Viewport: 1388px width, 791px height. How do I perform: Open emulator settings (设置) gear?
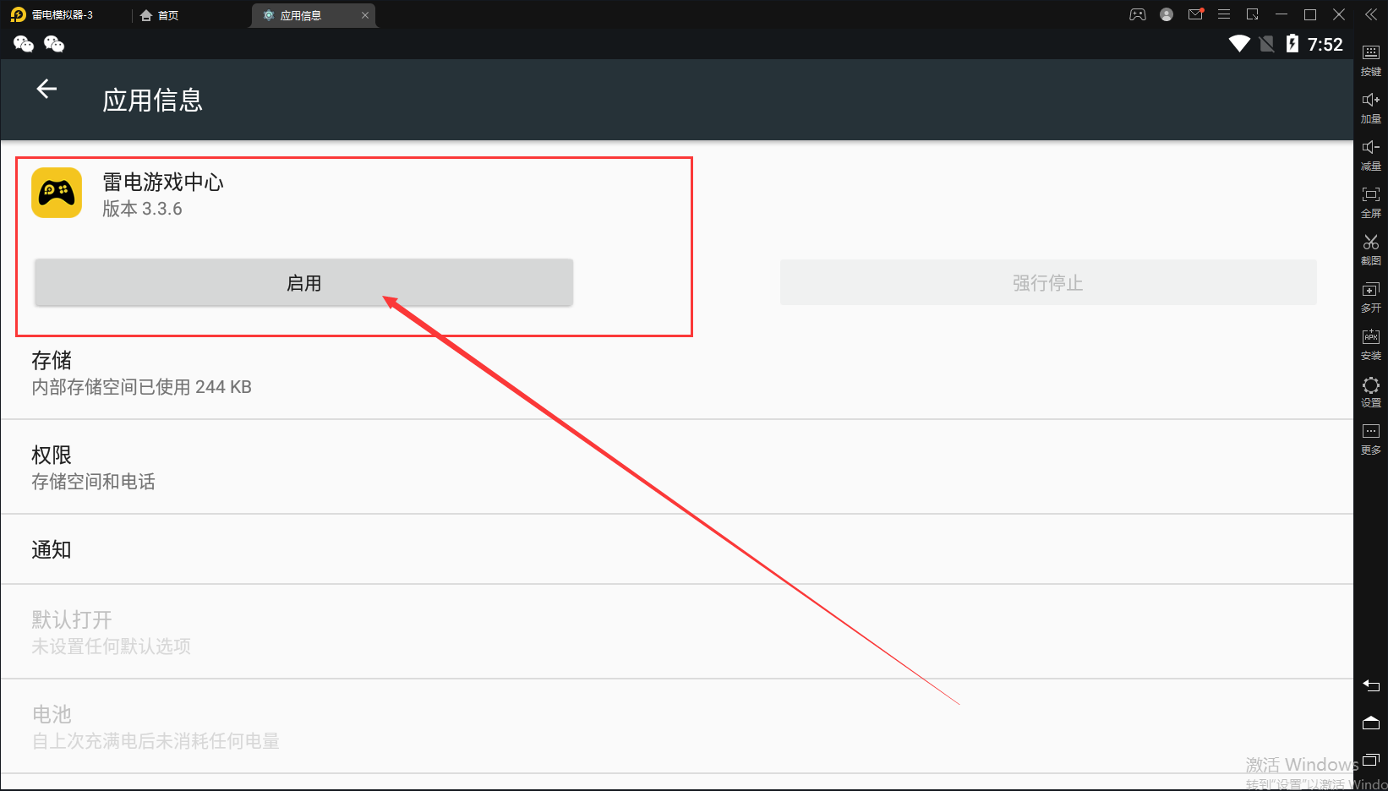pyautogui.click(x=1370, y=390)
